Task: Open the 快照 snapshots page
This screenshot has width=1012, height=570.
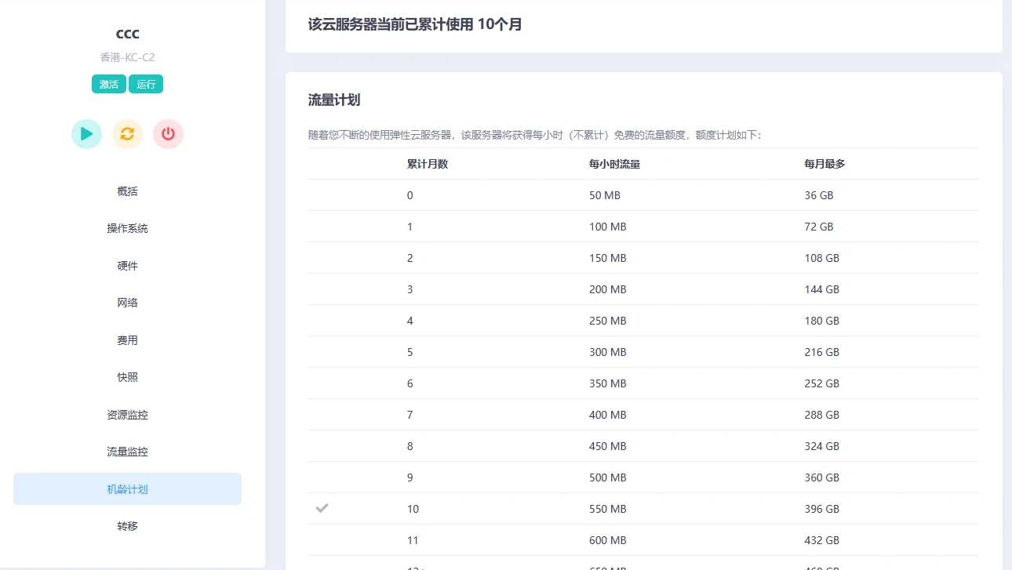Action: [127, 377]
